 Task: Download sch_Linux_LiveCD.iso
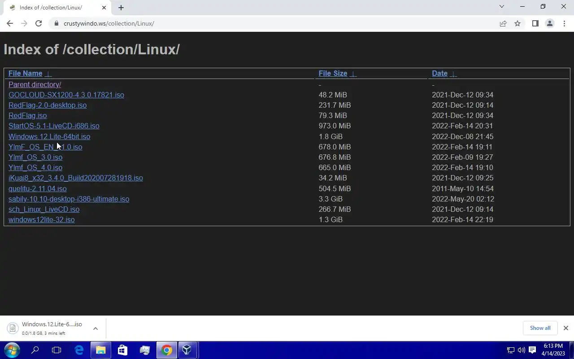[x=44, y=210]
